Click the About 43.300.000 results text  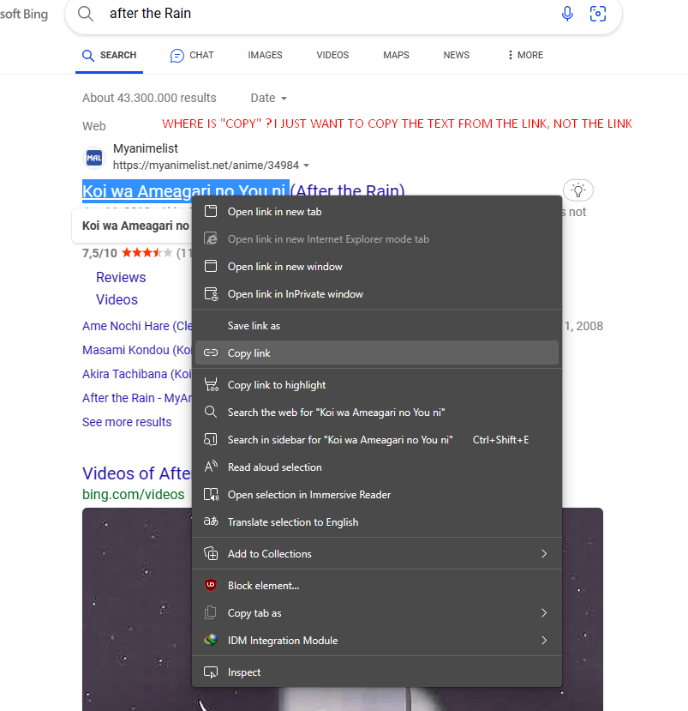coord(149,98)
